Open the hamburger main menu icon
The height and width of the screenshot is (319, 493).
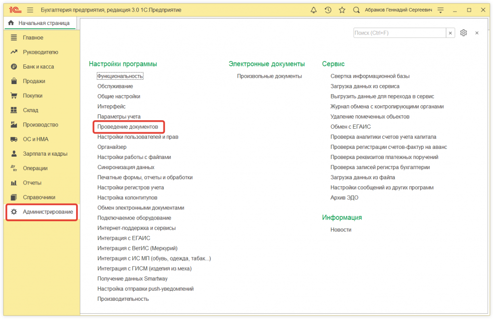(30, 10)
